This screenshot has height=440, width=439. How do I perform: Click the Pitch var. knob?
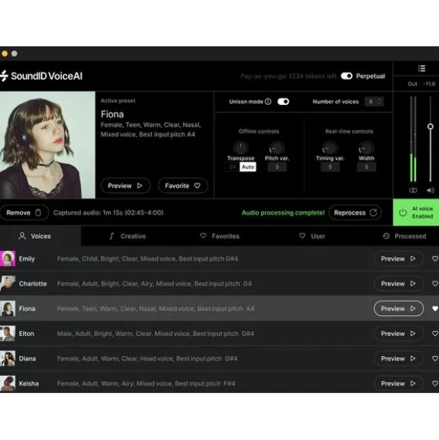[x=277, y=148]
